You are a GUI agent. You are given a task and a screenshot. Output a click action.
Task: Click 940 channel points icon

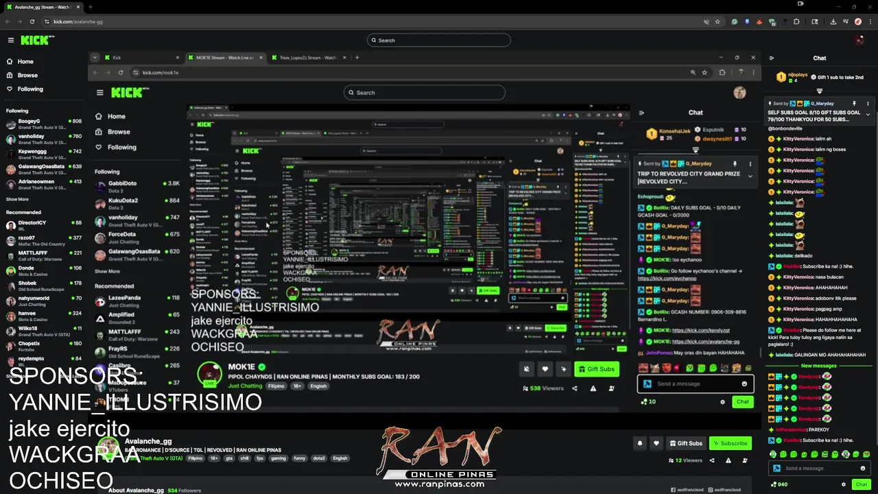(774, 484)
